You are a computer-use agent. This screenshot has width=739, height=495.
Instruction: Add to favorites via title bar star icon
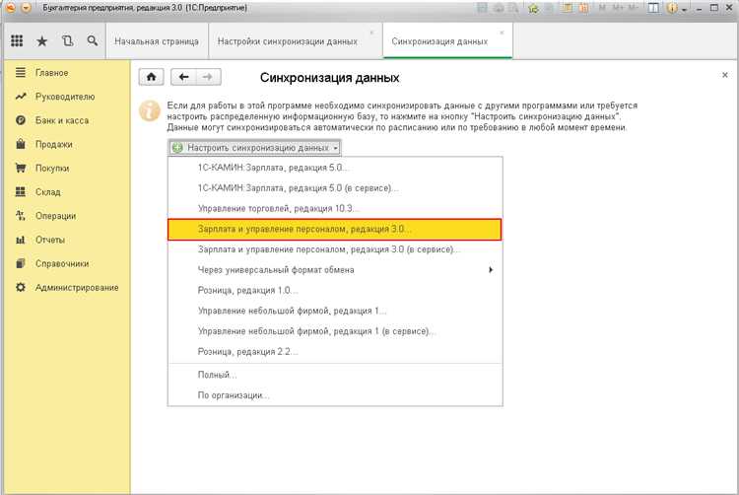click(x=533, y=8)
